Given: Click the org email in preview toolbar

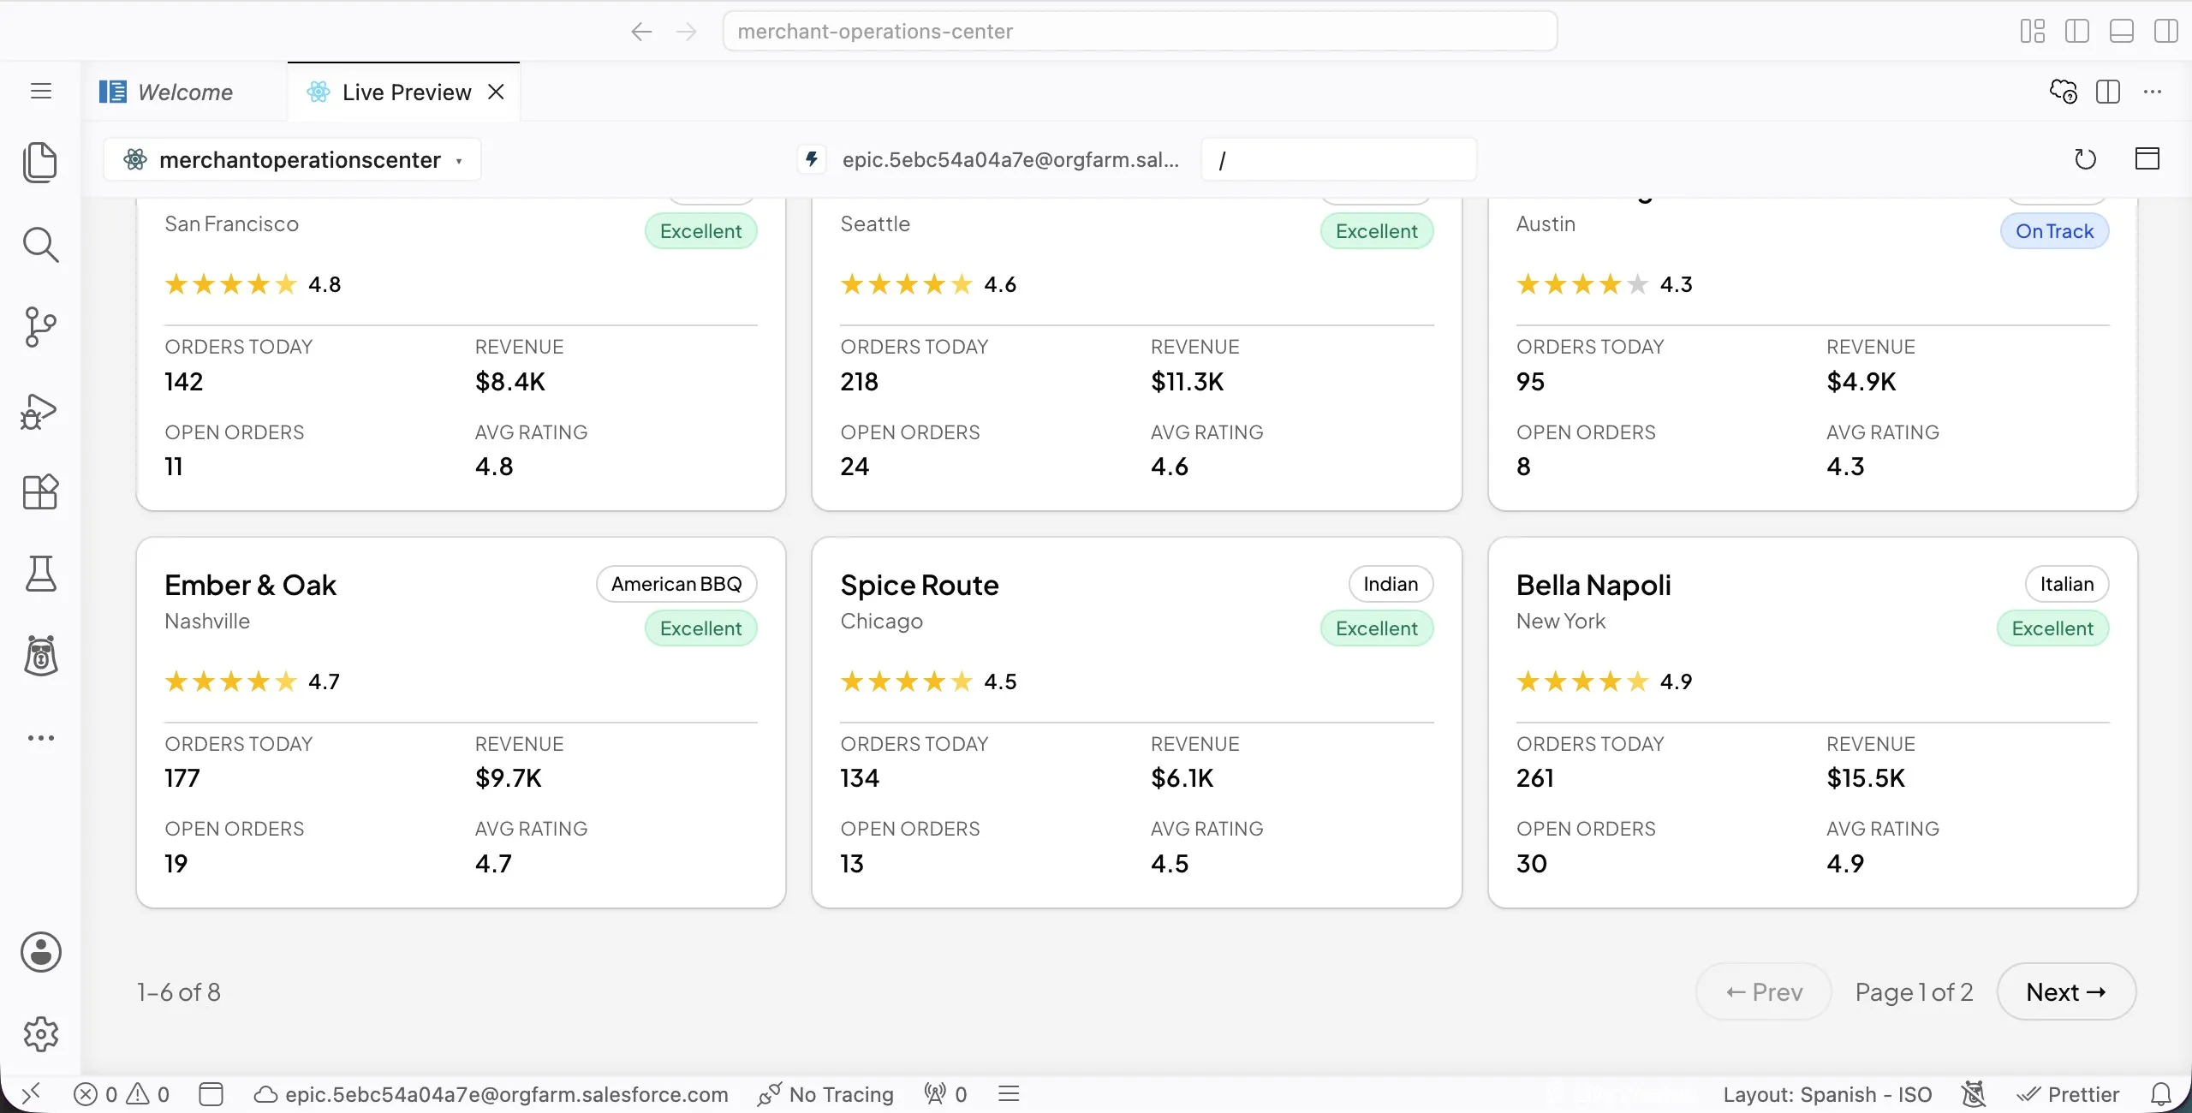Looking at the screenshot, I should (x=1010, y=160).
